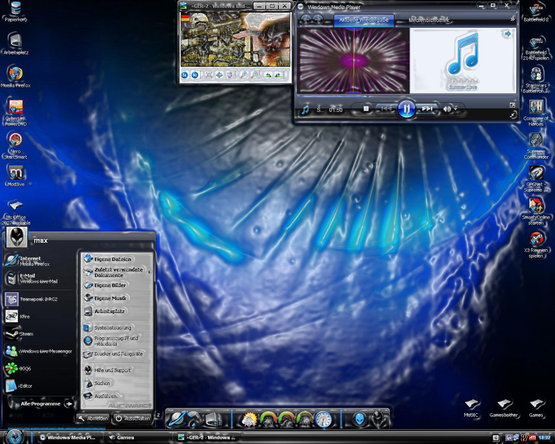Select the Aktuelle Wiedergabe tab
Screen dimensions: 555x444
click(364, 20)
